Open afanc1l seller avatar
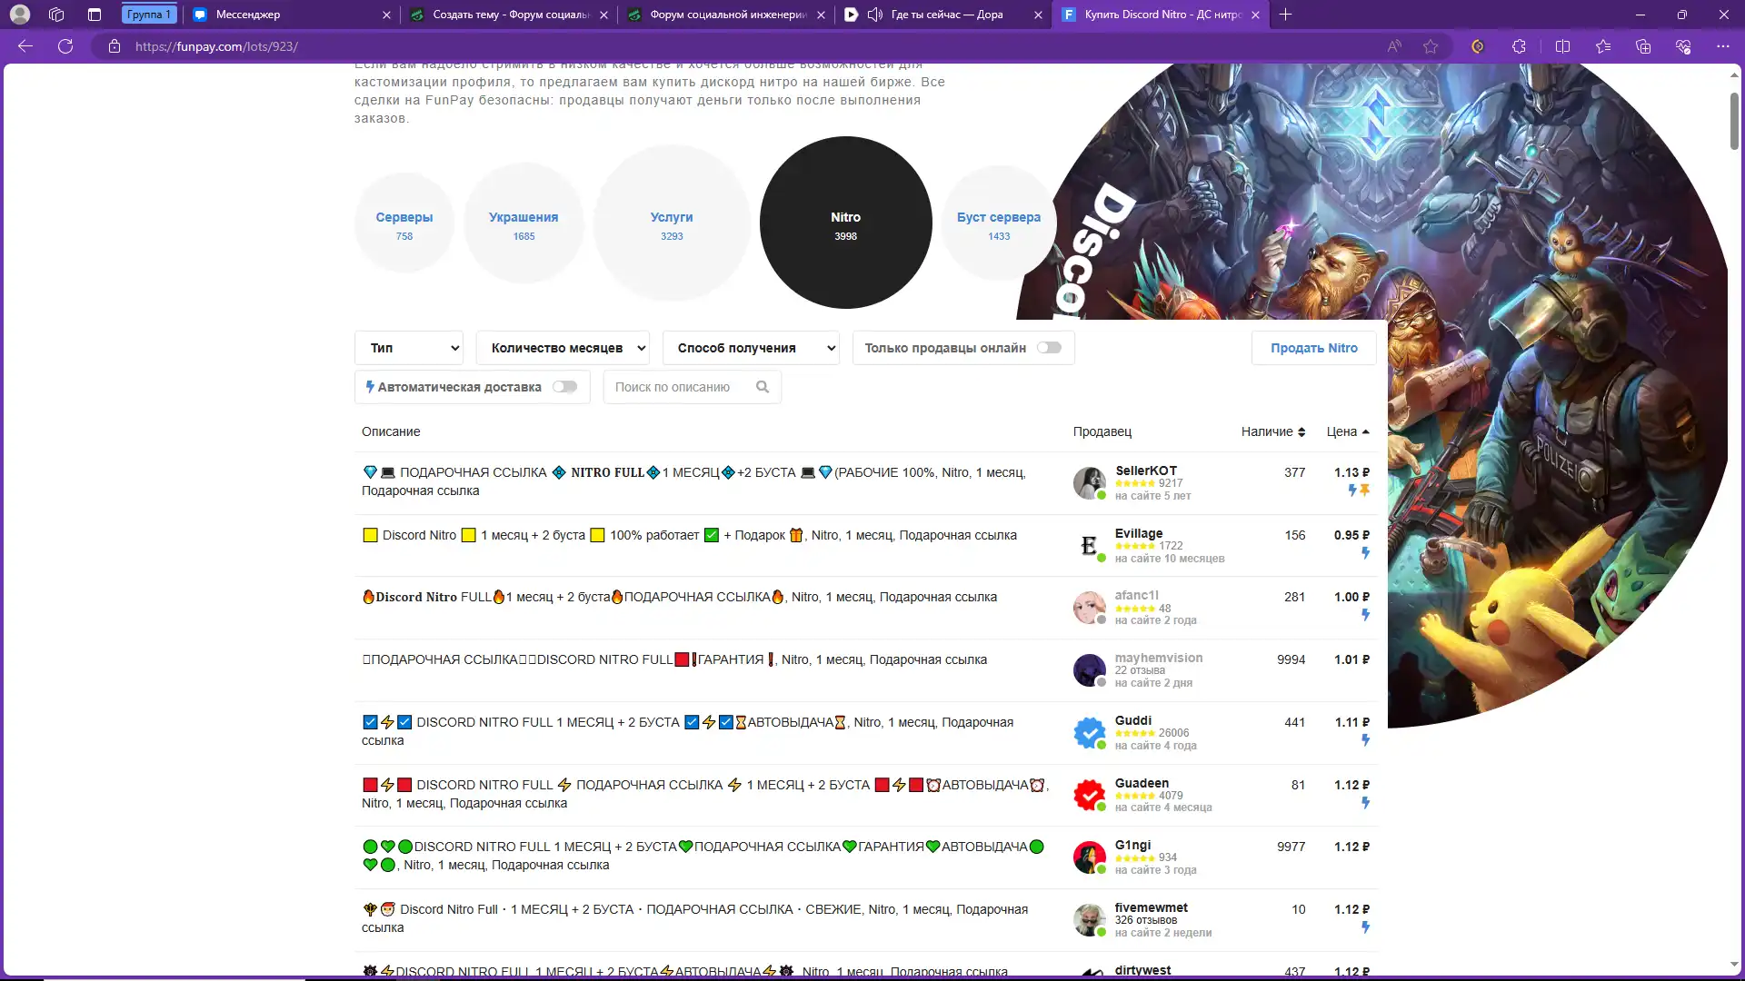Screen dimensions: 1745x981 click(x=1089, y=608)
